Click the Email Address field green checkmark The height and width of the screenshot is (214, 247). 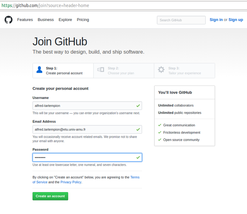pos(138,129)
